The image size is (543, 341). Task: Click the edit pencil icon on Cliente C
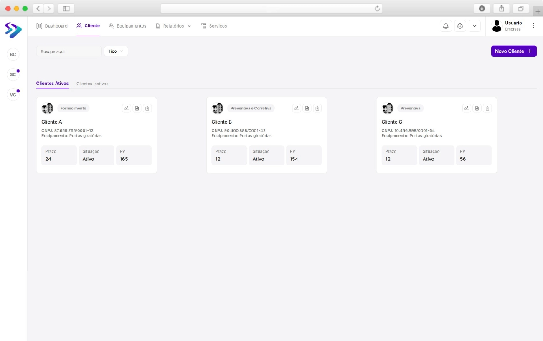(467, 108)
